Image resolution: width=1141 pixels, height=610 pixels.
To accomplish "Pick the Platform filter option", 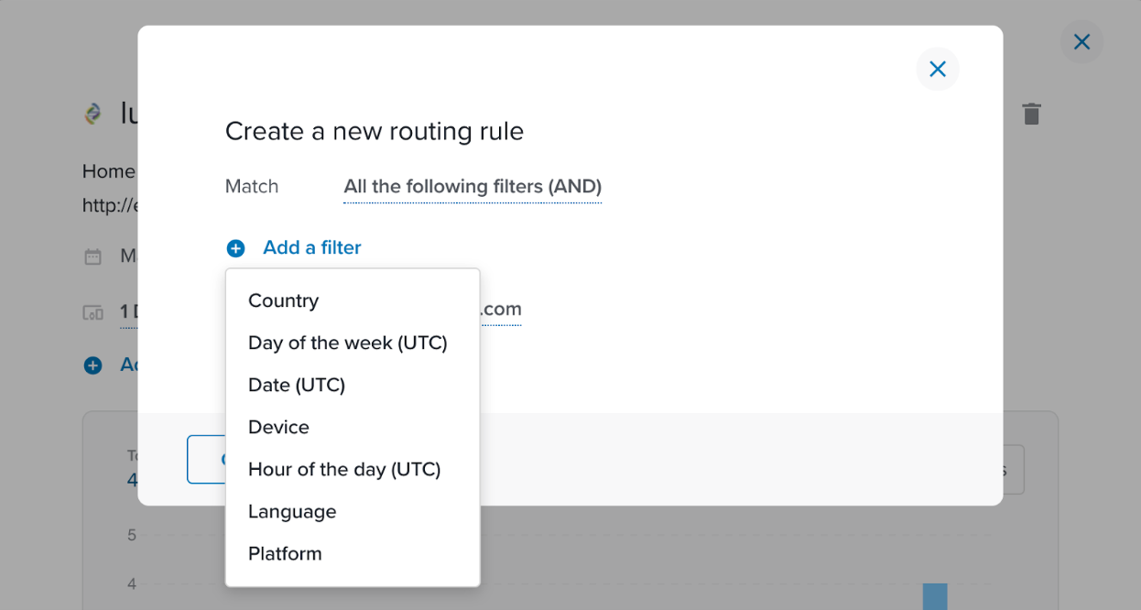I will [285, 554].
